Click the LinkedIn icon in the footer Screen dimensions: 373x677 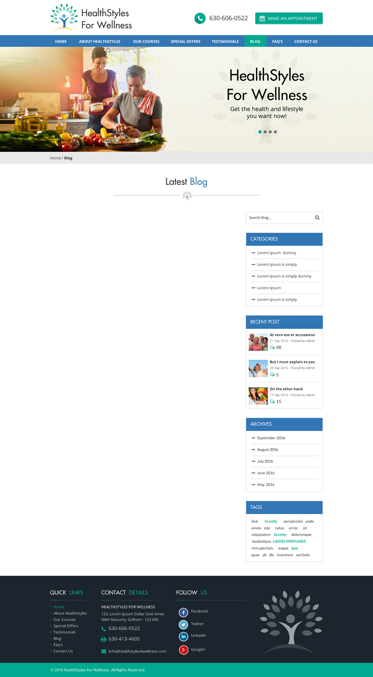[183, 636]
